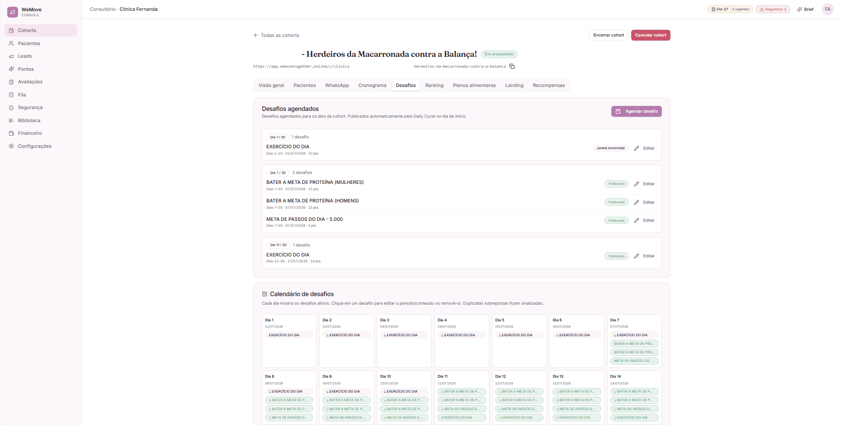
Task: Open EXERCÍCIO DO DIA in calendar Dia 2
Action: [347, 335]
